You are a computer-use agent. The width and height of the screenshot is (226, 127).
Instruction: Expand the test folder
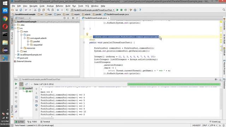coord(18,52)
